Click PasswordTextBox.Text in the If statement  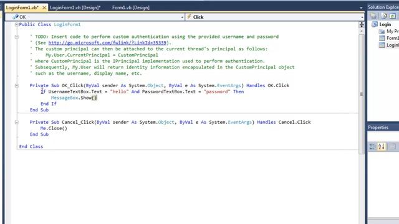point(169,91)
